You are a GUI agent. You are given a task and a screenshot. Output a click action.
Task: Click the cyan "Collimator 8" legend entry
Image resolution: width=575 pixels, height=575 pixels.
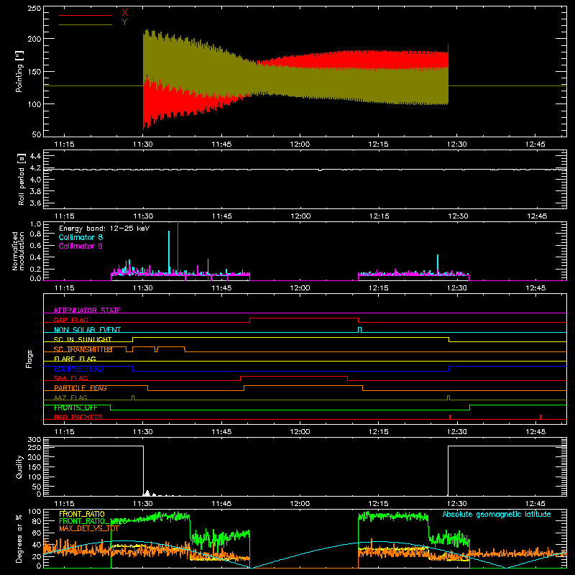80,237
